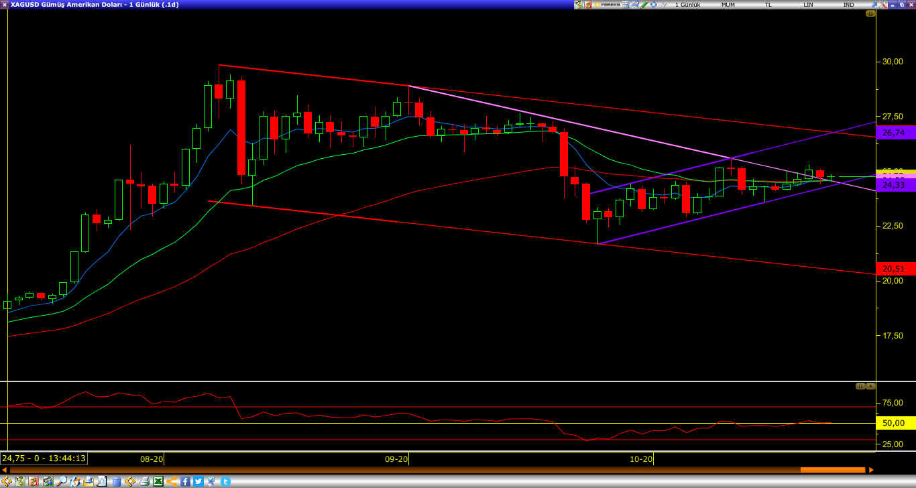The height and width of the screenshot is (488, 916).
Task: Open the IND indicators menu
Action: pyautogui.click(x=848, y=5)
